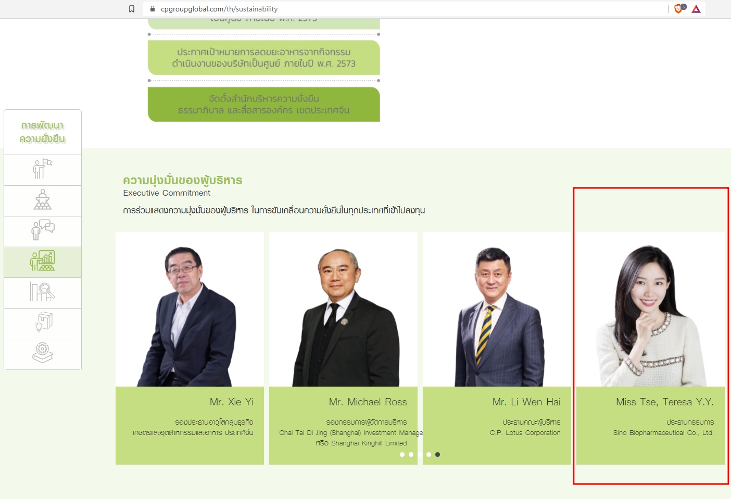Screen dimensions: 731x499
Task: Click the Brave Rewards triangle icon
Action: 696,9
